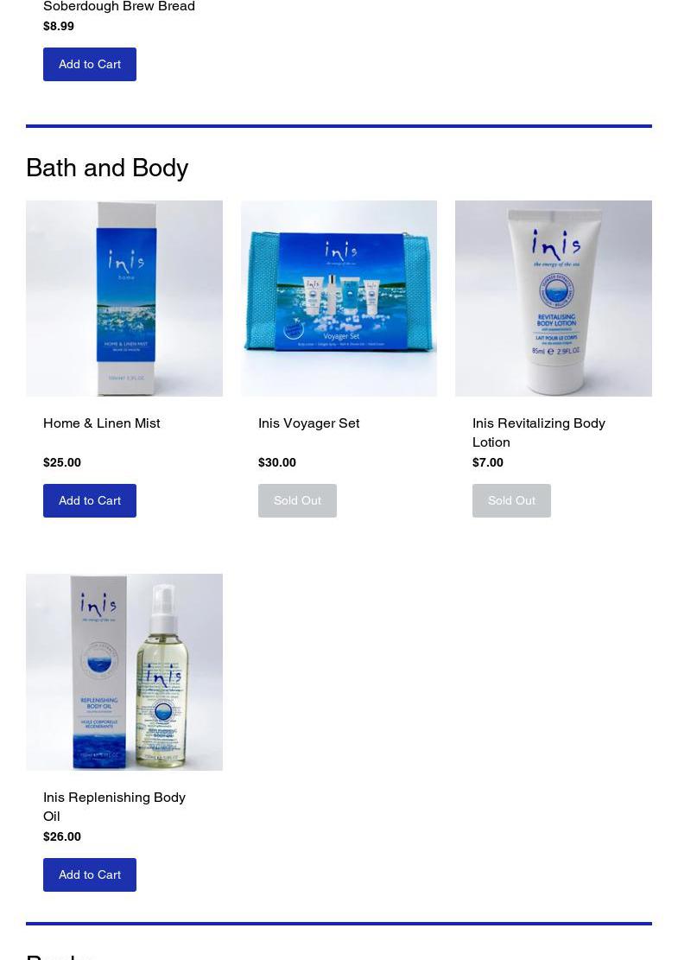Open the Home & Linen Mist title link
This screenshot has width=678, height=960.
point(102,423)
